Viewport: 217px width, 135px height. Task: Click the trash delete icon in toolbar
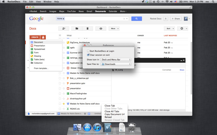87,28
